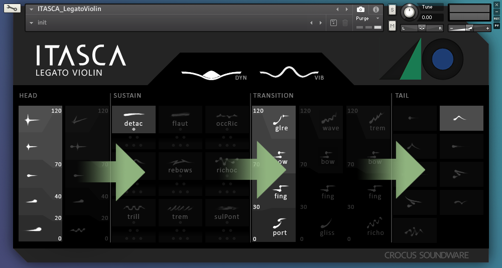This screenshot has height=268, width=502.
Task: Go to previous instrument arrow
Action: coord(337,9)
